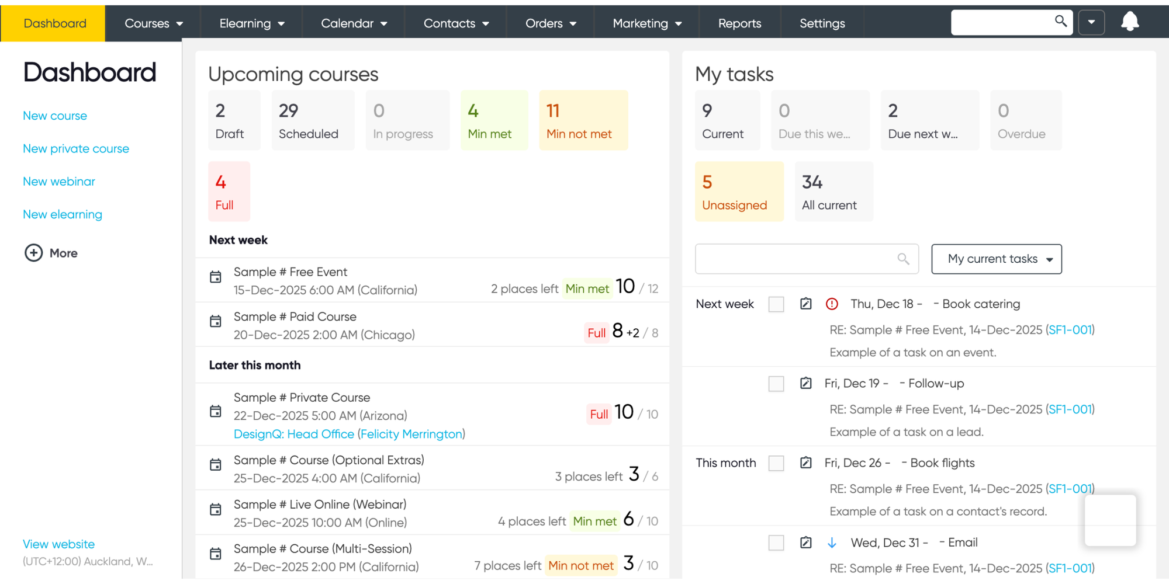
Task: Click the SF1-001 link on Book catering
Action: coord(1070,329)
